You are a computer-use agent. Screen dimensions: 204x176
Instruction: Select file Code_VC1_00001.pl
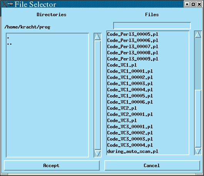pos(130,71)
